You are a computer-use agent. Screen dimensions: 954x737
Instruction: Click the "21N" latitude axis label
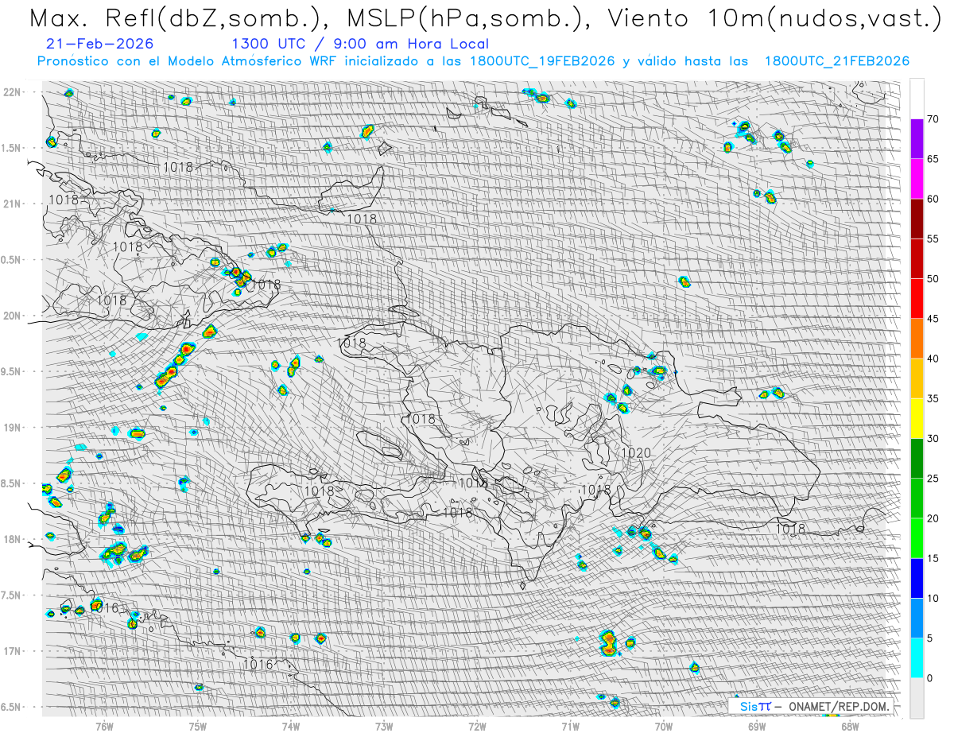[13, 204]
